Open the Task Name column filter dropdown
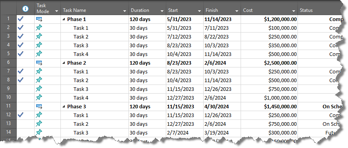This screenshot has height=148, width=348. tap(124, 11)
